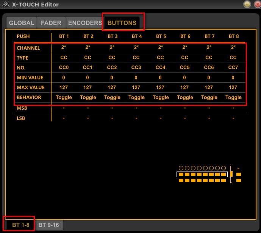The image size is (261, 233).
Task: Select leftmost lower-row button square in device overview
Action: [181, 180]
